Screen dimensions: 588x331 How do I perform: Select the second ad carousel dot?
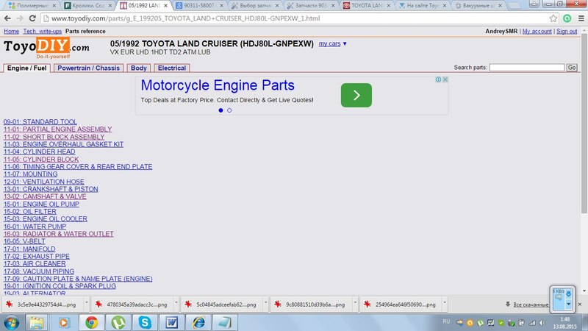(229, 110)
